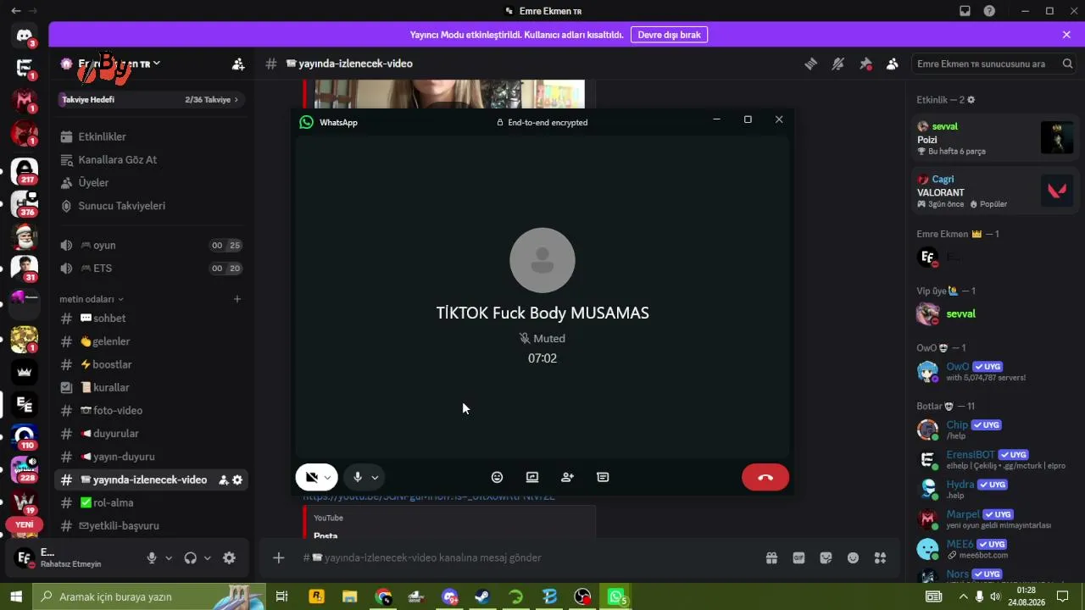Open the invite people icon beside server name
Viewport: 1085px width, 610px height.
[238, 64]
